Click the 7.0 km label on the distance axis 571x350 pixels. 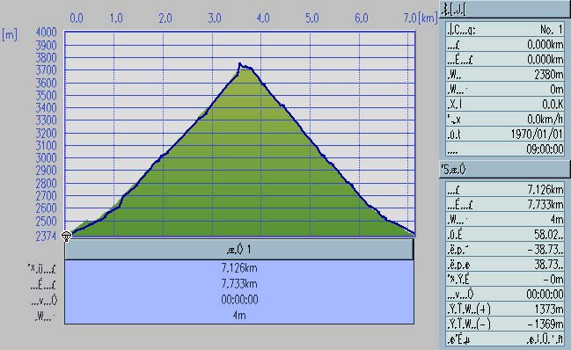pos(410,18)
